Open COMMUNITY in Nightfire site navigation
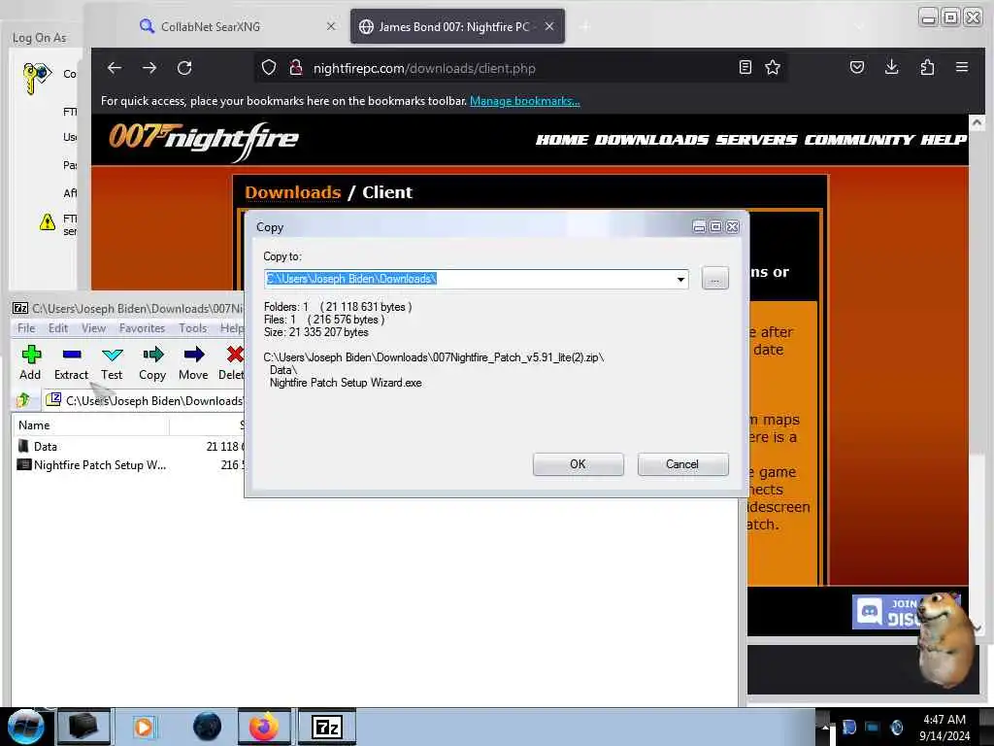Viewport: 994px width, 746px height. [859, 140]
